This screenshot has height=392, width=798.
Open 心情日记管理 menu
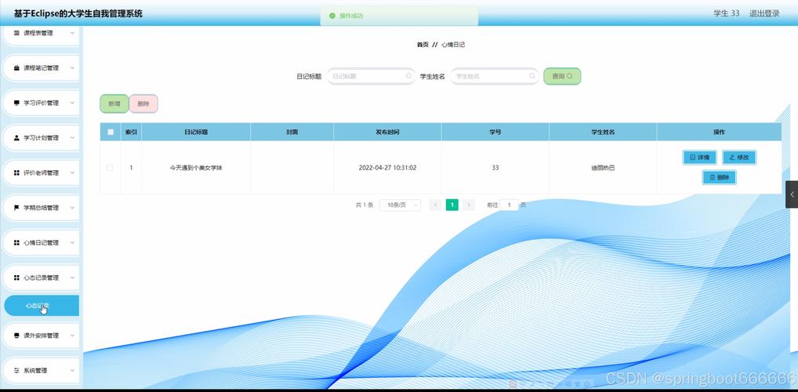coord(42,243)
